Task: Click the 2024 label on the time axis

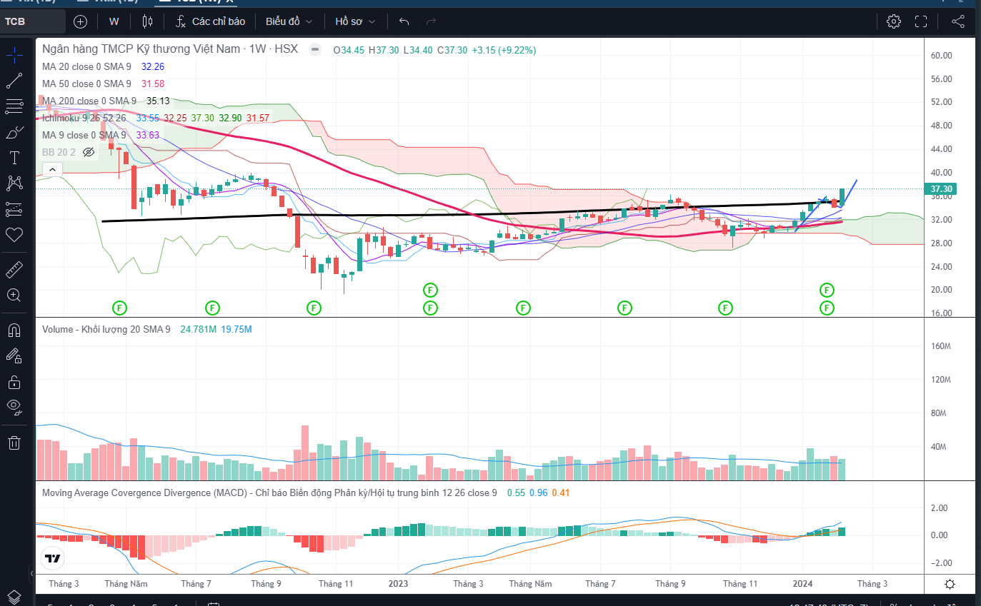Action: tap(804, 584)
